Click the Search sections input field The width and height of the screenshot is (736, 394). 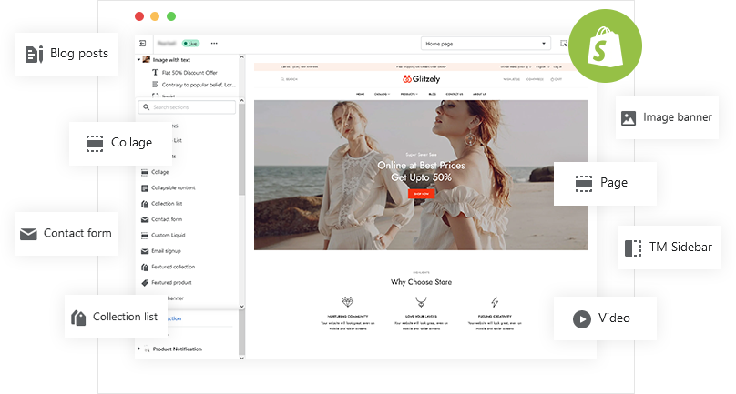tap(187, 107)
